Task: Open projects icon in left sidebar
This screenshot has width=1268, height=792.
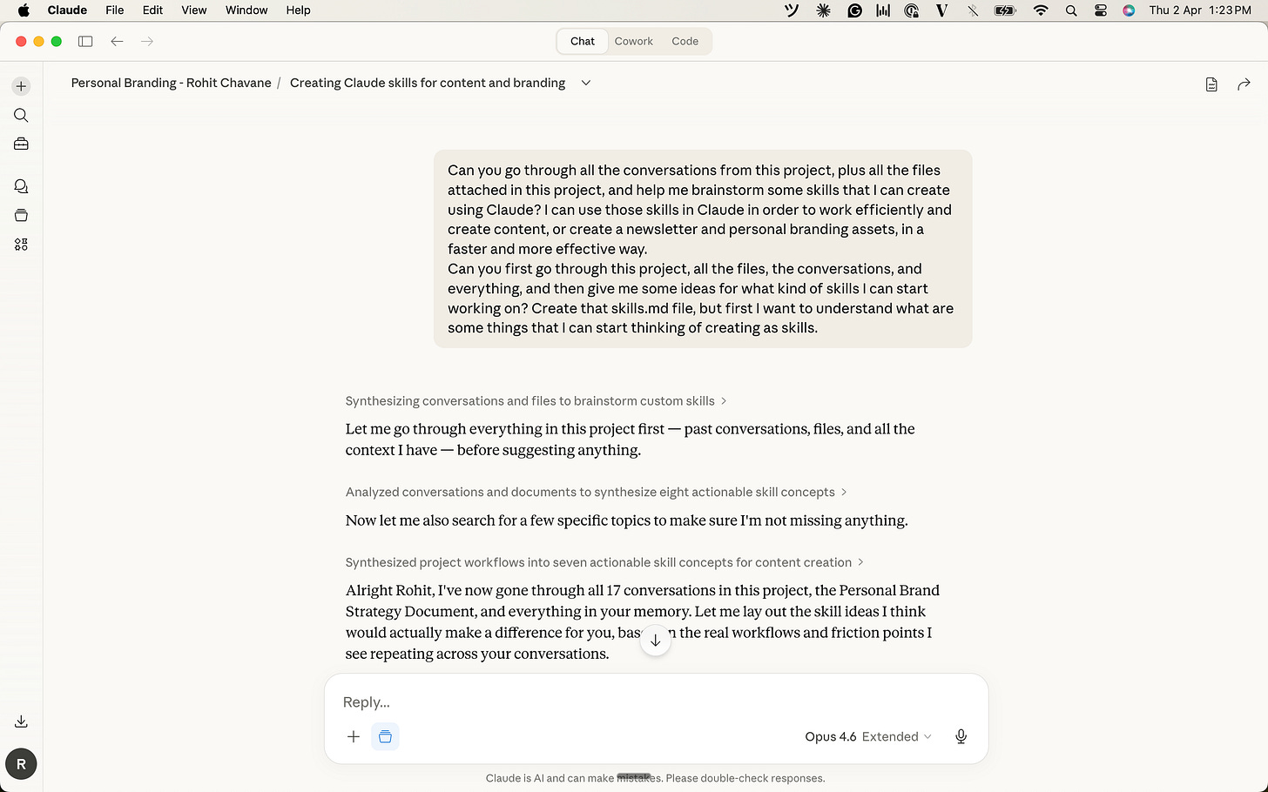Action: point(21,215)
